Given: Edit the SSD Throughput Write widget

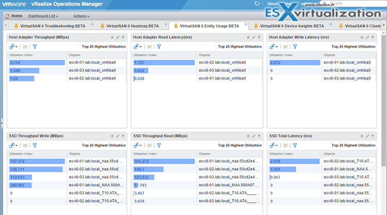Looking at the screenshot, I should tap(118, 136).
